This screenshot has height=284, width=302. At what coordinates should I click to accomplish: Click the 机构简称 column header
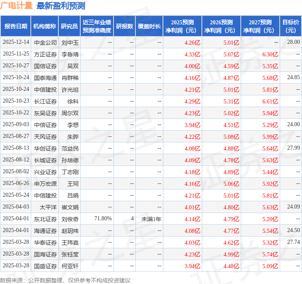45,26
